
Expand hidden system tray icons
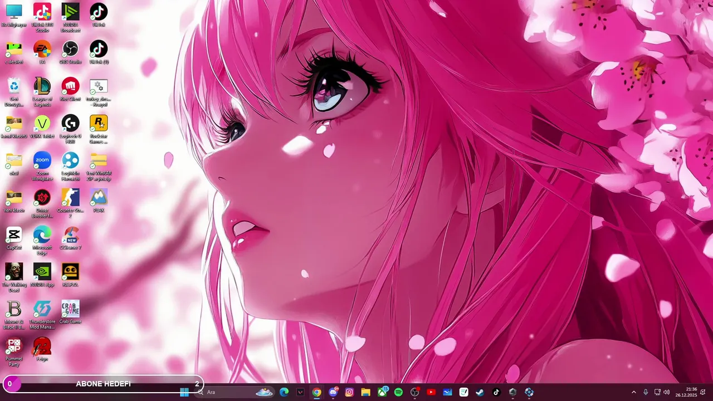(x=633, y=392)
